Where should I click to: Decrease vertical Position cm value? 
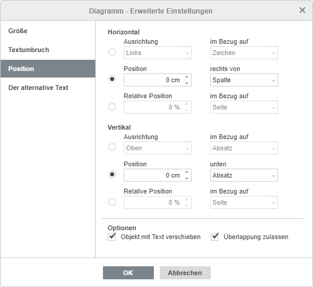(x=186, y=178)
